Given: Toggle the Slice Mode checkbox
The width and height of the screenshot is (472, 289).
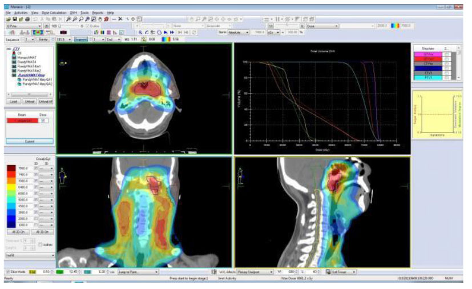Looking at the screenshot, I should (7, 272).
